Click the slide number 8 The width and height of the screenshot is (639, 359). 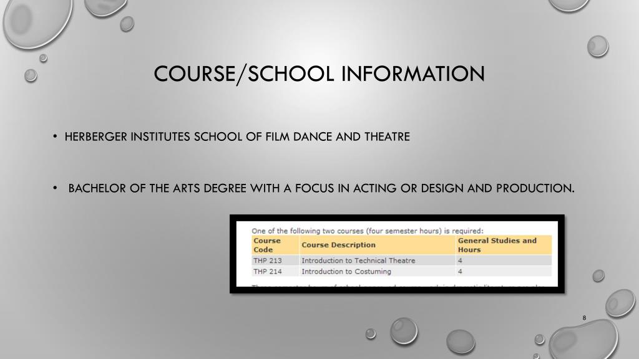(x=584, y=318)
